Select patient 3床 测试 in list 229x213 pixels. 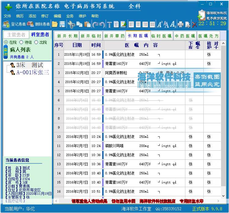30,65
